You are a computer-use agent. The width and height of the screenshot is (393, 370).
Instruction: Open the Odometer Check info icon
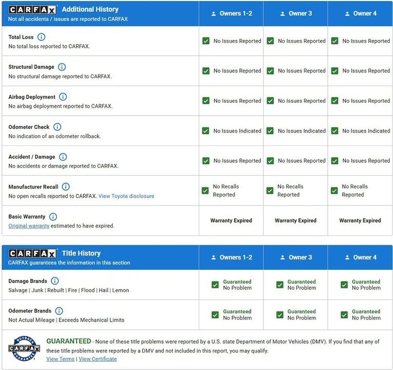pyautogui.click(x=57, y=127)
